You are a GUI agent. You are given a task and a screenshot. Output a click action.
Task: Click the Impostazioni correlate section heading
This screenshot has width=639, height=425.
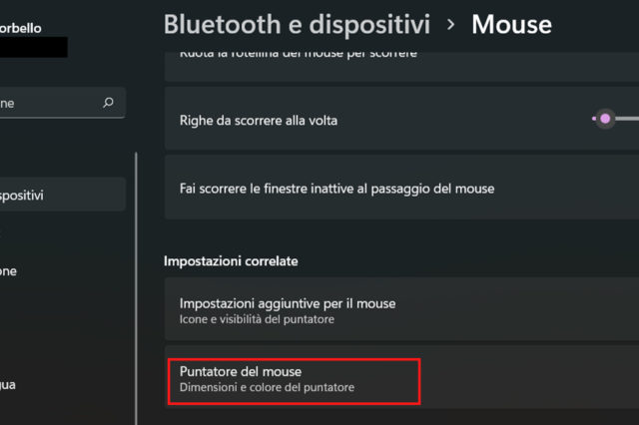232,260
